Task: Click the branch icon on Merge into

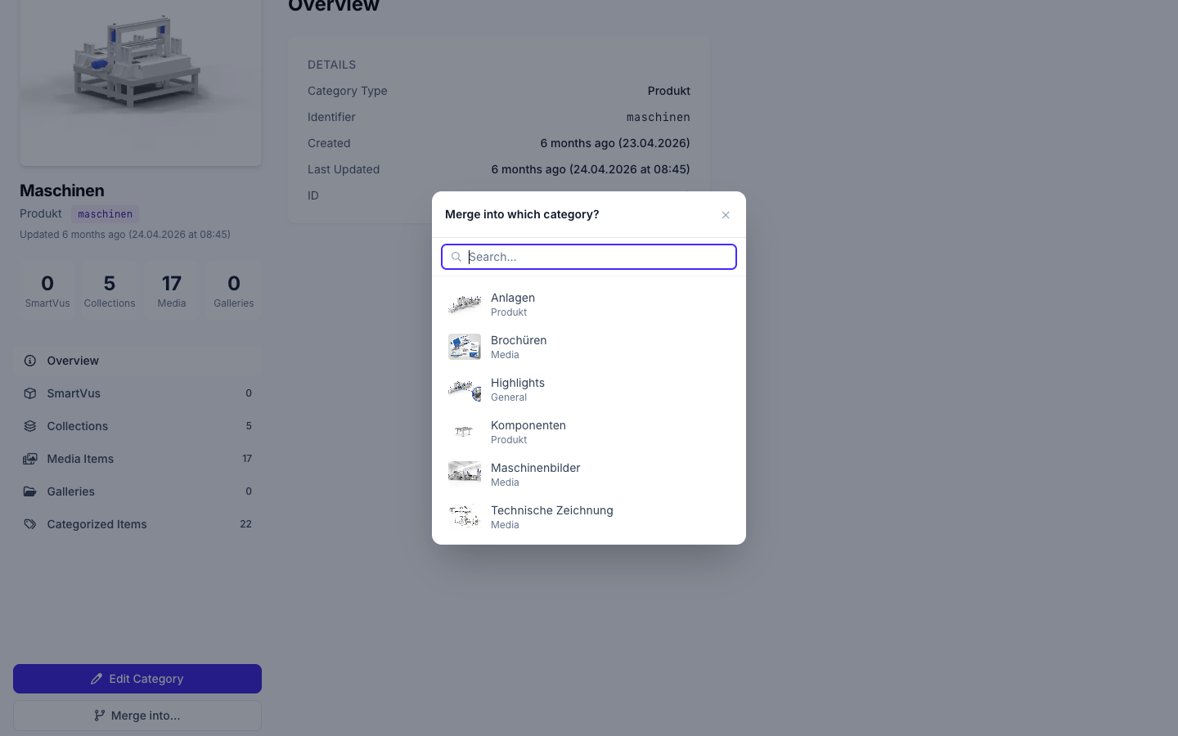Action: click(x=99, y=716)
